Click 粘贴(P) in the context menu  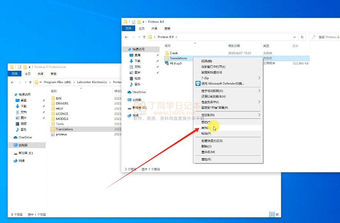(228, 133)
